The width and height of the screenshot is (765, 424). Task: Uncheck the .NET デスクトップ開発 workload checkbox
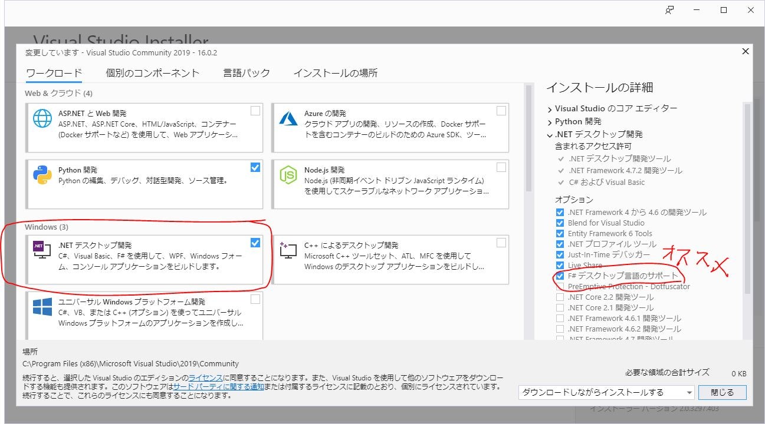(255, 243)
